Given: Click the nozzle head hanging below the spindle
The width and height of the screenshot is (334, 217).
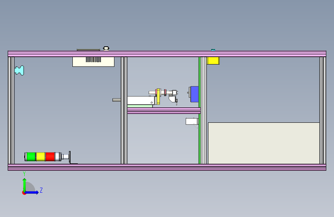Looking at the screenshot, I should pos(173,100).
